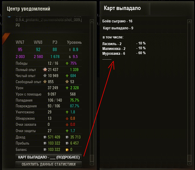Click scroll down arrow in notification center
The height and width of the screenshot is (170, 195).
(92, 163)
